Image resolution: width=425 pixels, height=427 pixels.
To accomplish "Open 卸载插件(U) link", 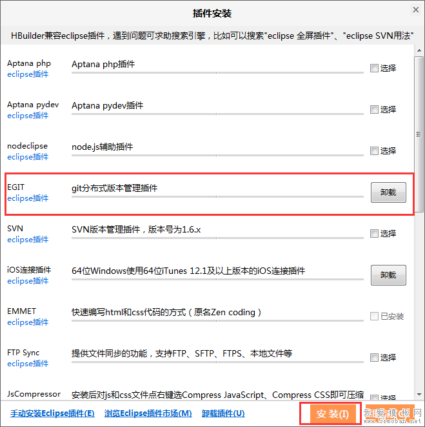I will 223,413.
